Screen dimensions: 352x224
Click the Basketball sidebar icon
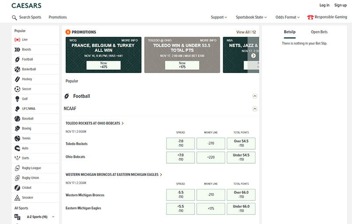[x=17, y=69]
